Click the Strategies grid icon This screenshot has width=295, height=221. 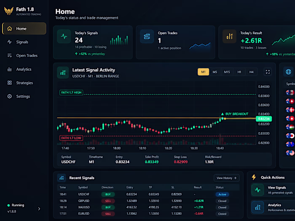click(9, 83)
